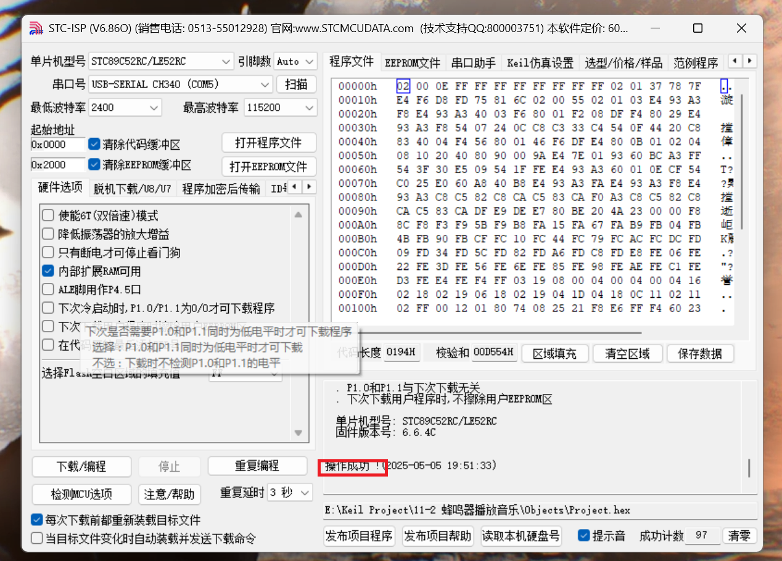Maximize the STC-ISP window
The image size is (782, 561).
tap(698, 28)
